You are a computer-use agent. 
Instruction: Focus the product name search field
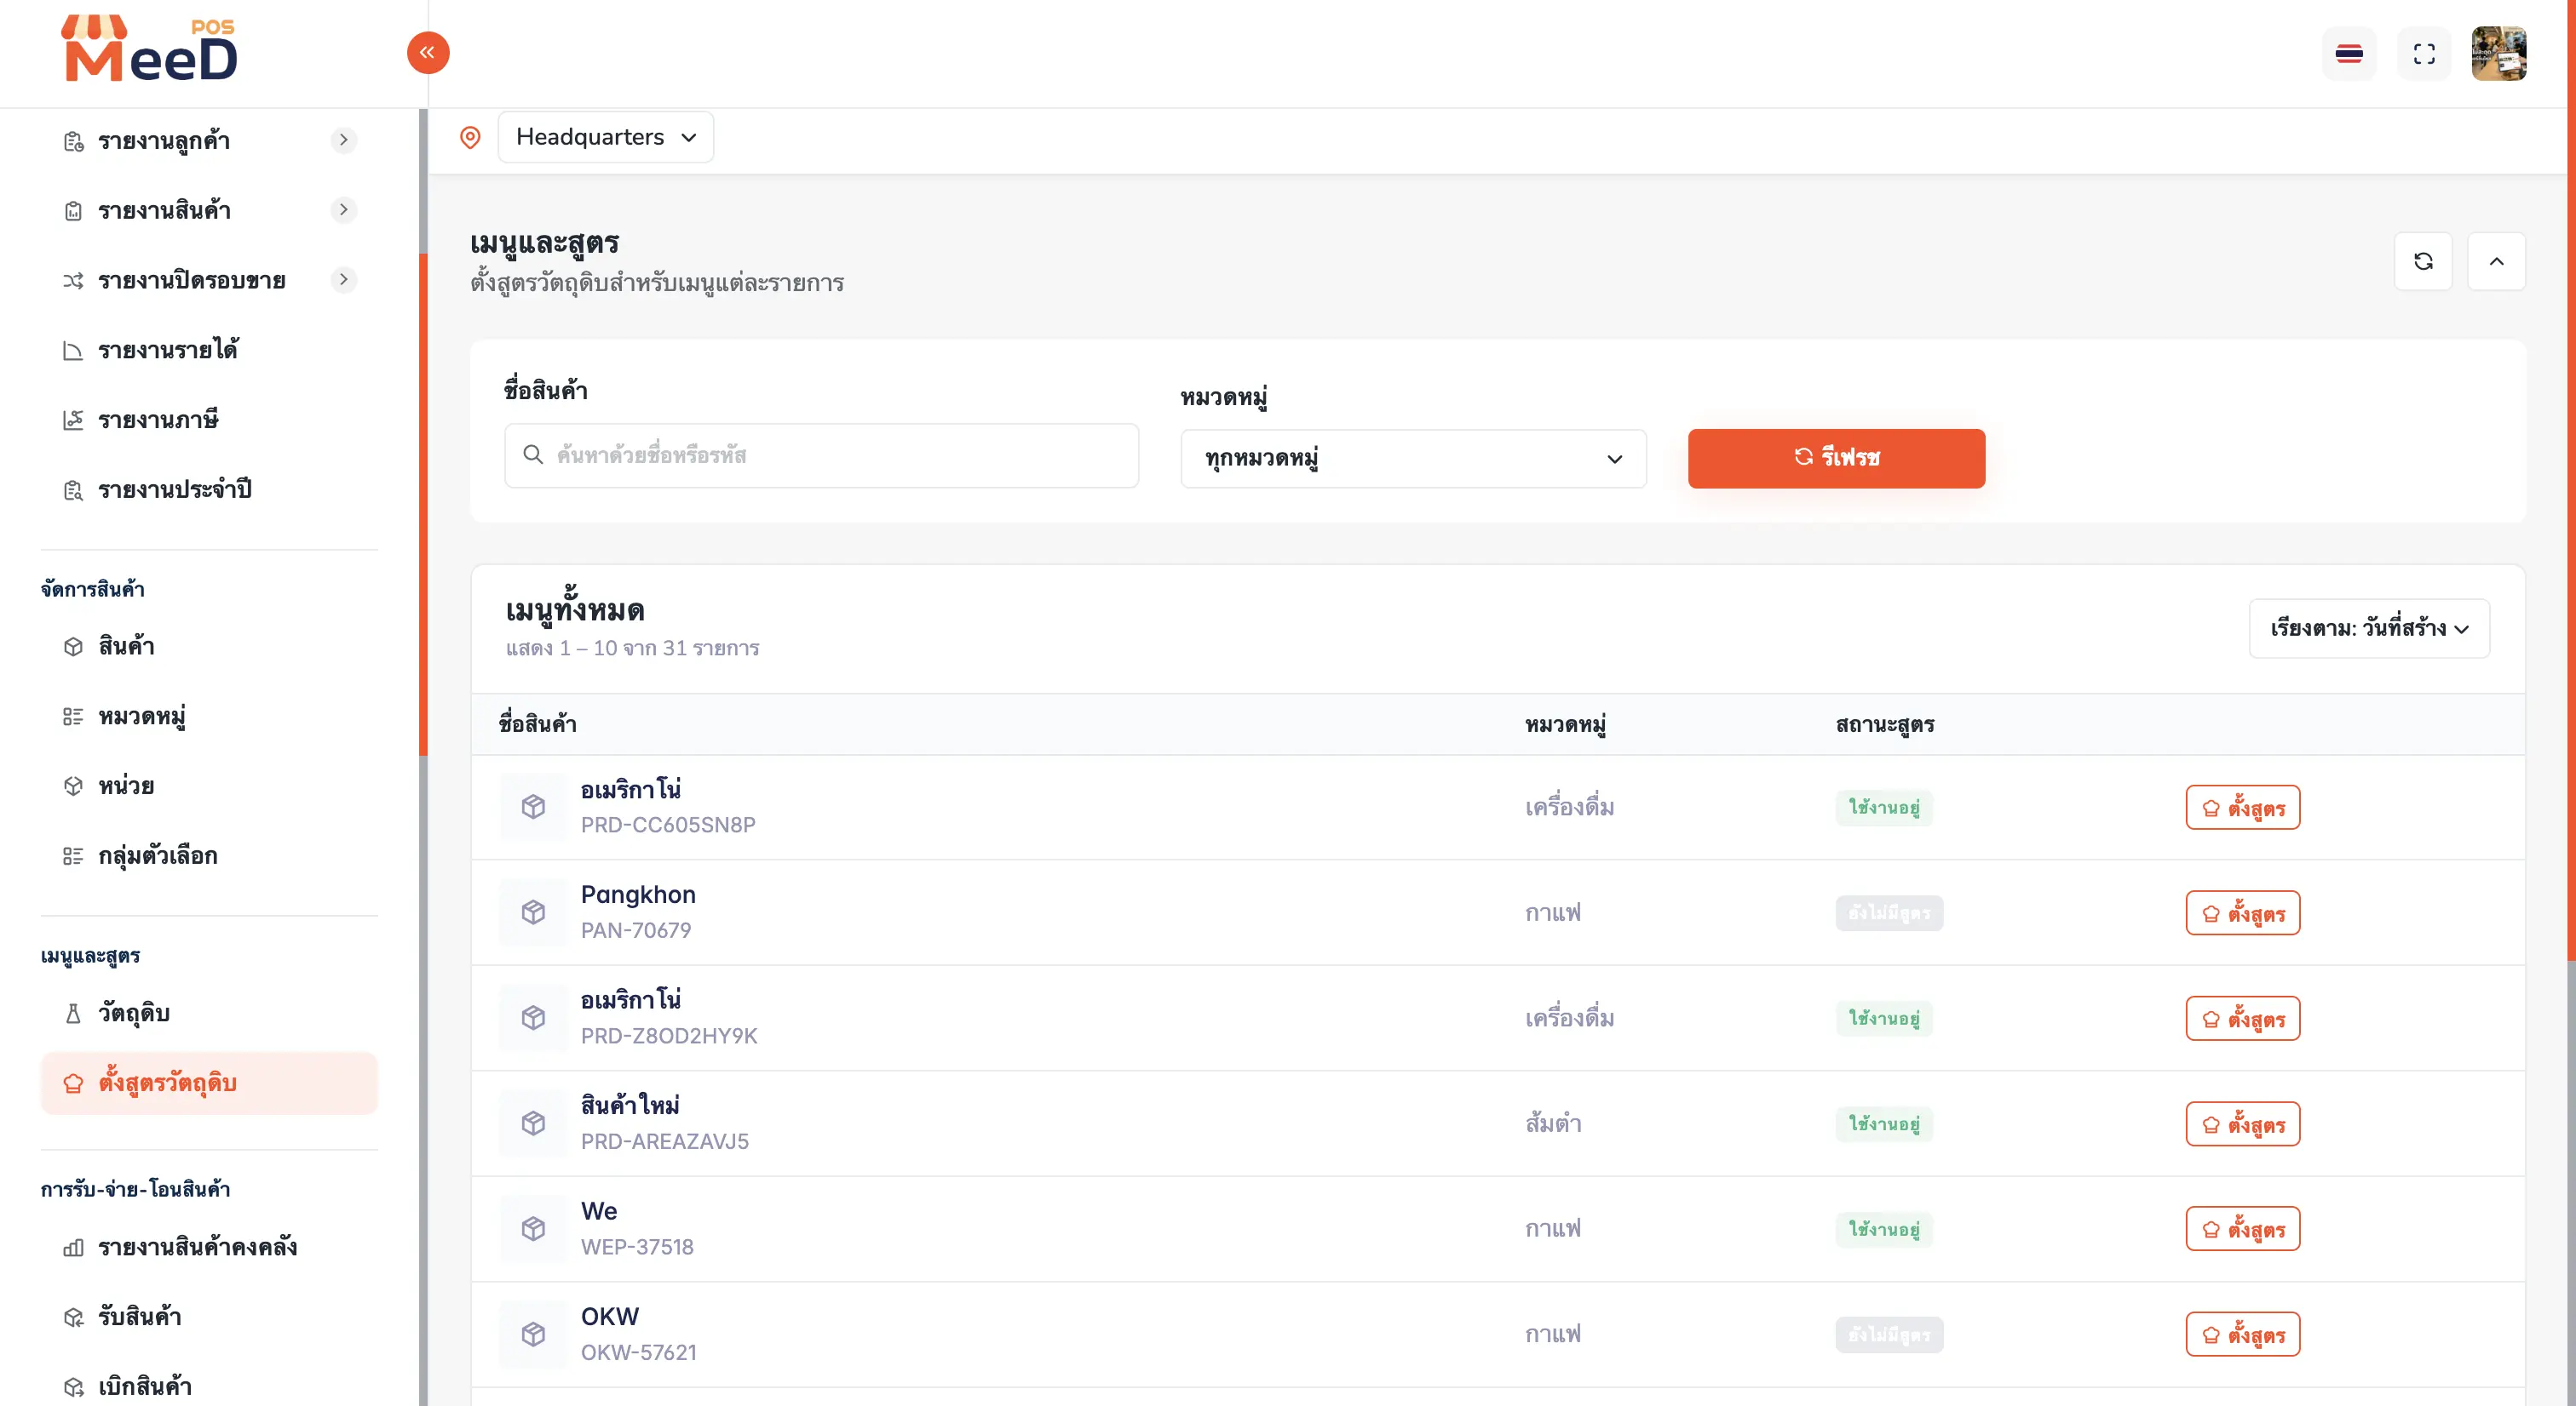(821, 455)
